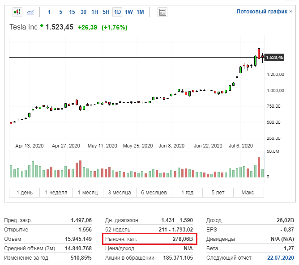299x265 pixels.
Task: Click the Акции в обращении value 185.371.105
Action: (178, 257)
